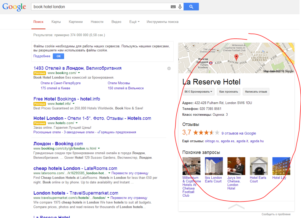Click the ad info icon beside booking.com ad
301x218 pixels.
point(169,68)
